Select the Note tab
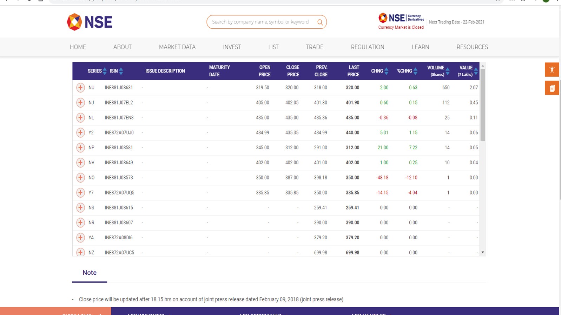This screenshot has height=315, width=561. pos(90,273)
